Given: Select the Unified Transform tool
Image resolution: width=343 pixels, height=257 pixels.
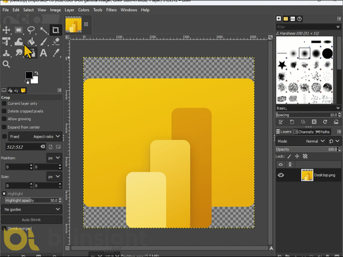Looking at the screenshot, I should coord(6,41).
